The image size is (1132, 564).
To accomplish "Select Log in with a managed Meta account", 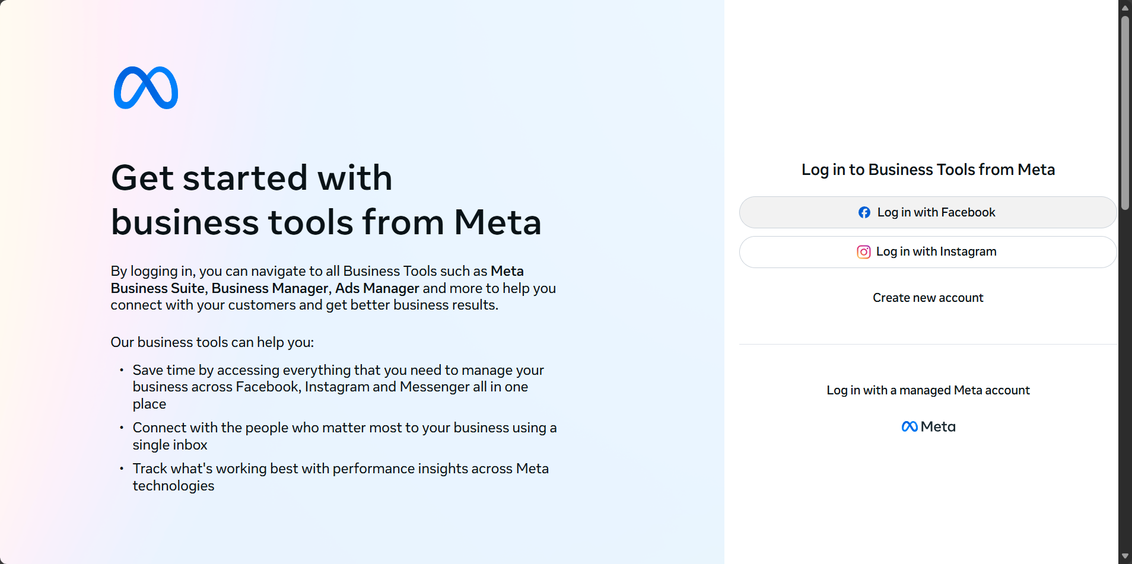I will point(928,390).
